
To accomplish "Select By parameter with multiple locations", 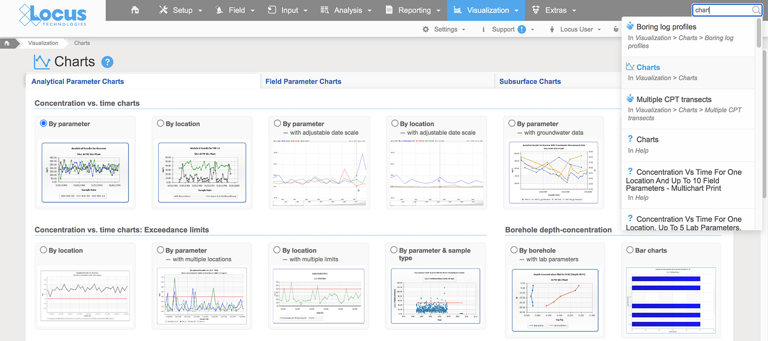I will [x=160, y=250].
